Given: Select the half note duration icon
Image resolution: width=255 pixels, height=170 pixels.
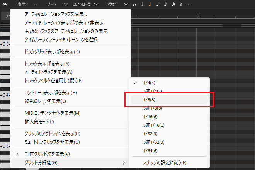Looking at the screenshot, I should 142,5.
